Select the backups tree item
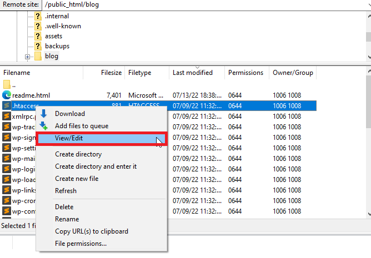 coord(57,46)
